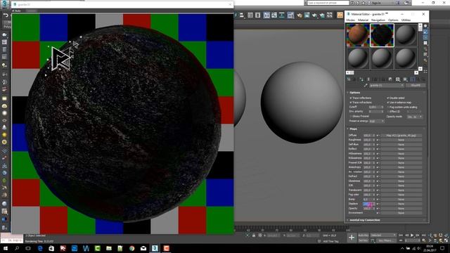Open the material name dropdown
Screen dimensions: 450x253
pyautogui.click(x=387, y=86)
